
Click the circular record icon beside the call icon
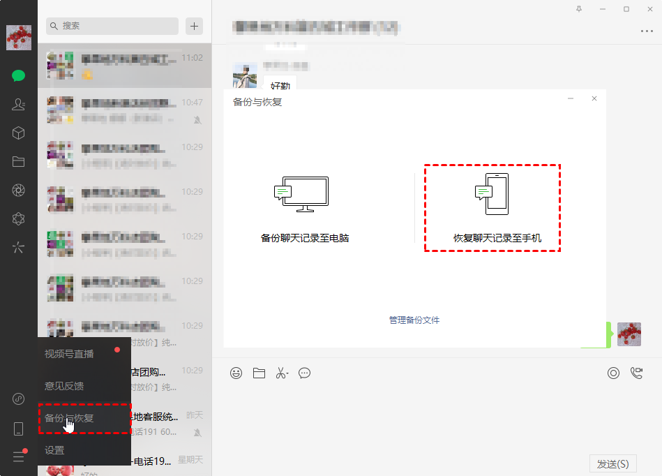(x=613, y=373)
